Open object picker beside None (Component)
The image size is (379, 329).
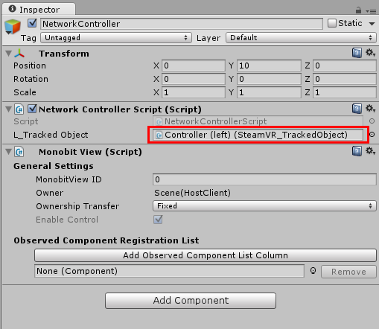coord(313,271)
